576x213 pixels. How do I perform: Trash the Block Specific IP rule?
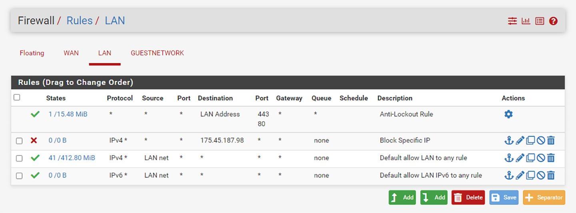pyautogui.click(x=551, y=140)
